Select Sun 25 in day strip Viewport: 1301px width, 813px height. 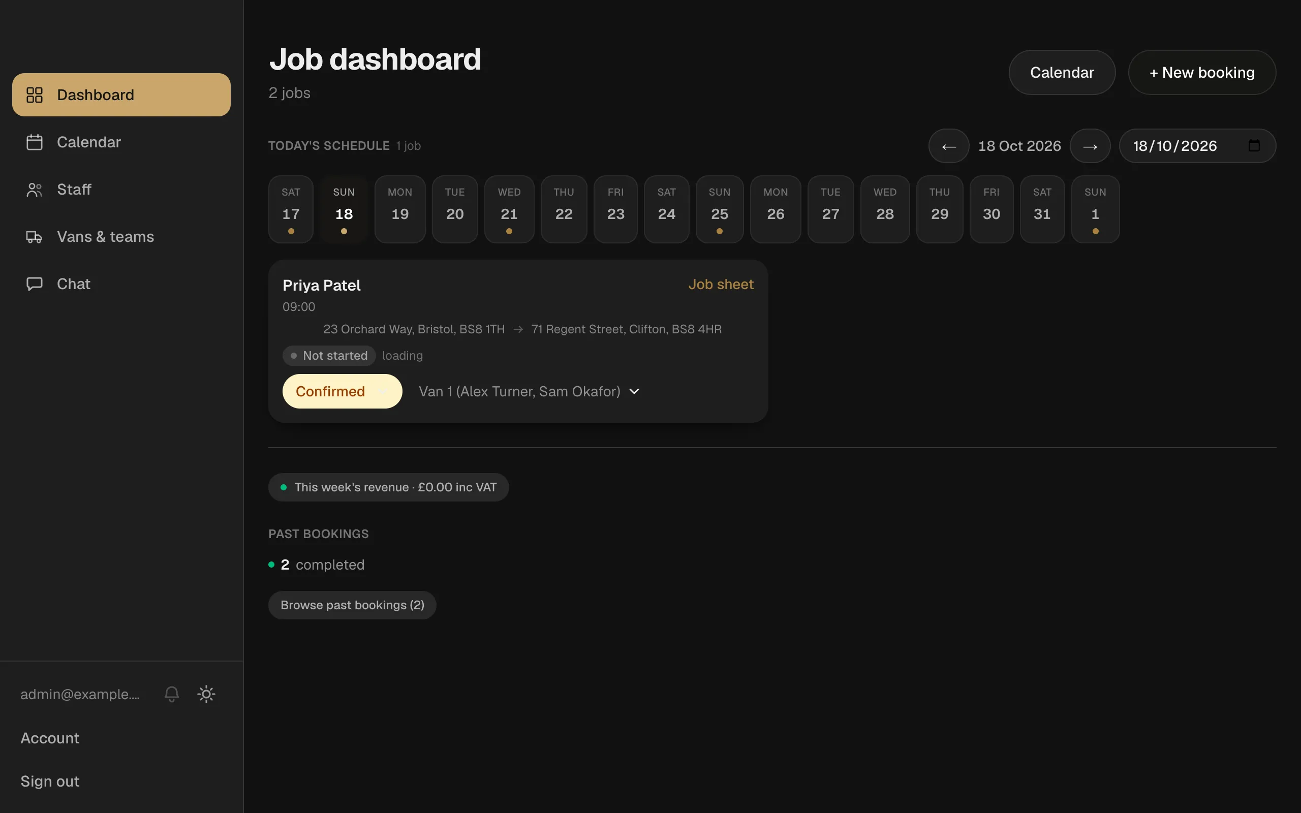[x=719, y=209]
